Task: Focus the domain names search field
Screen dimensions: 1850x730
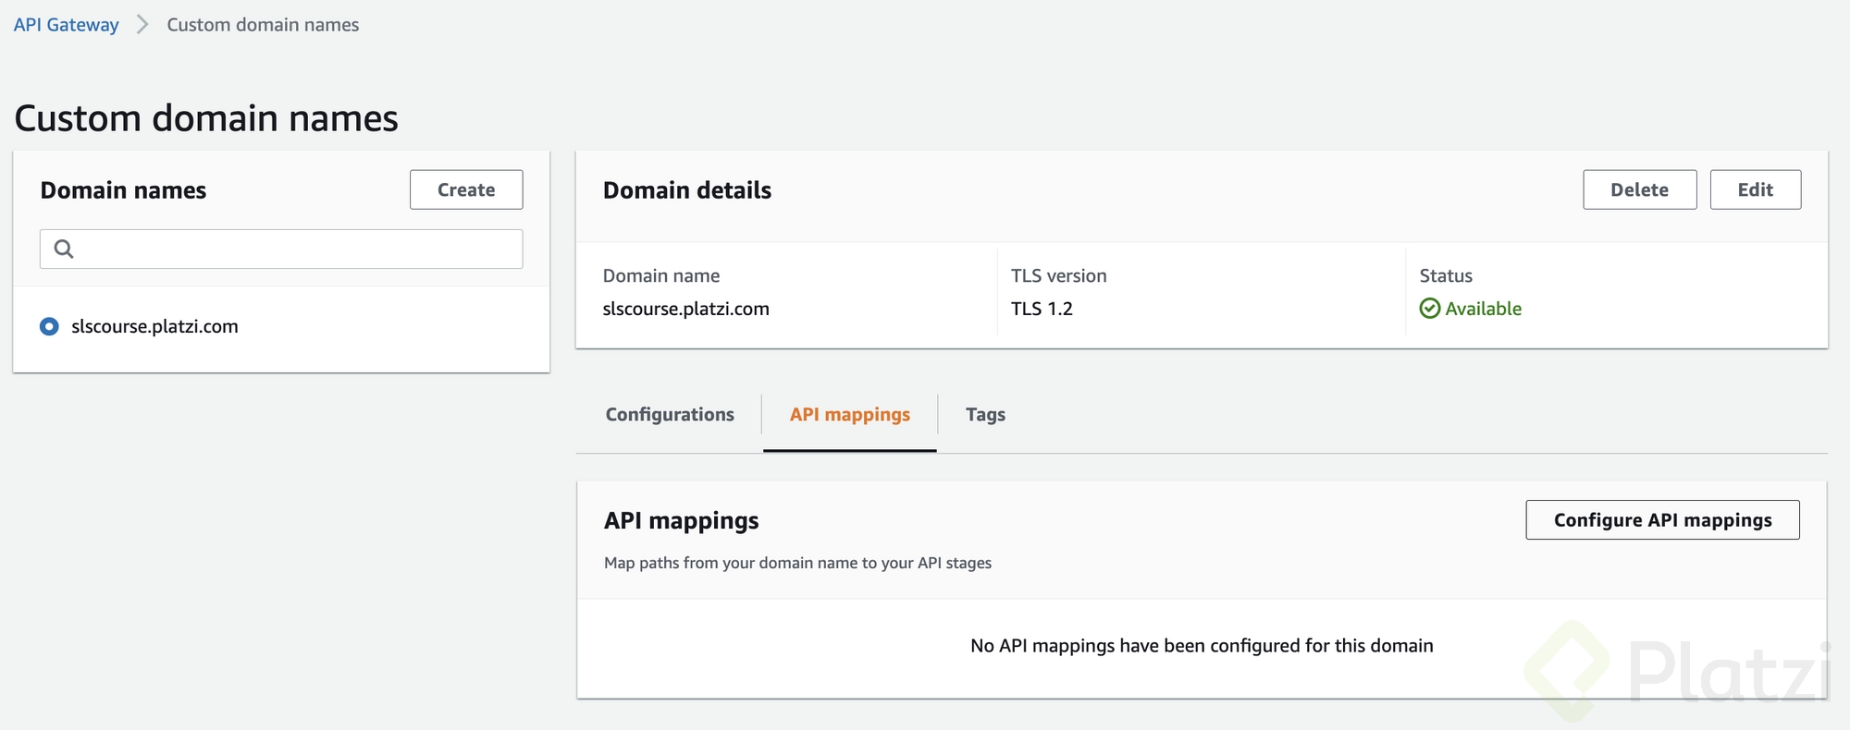Action: (x=281, y=249)
